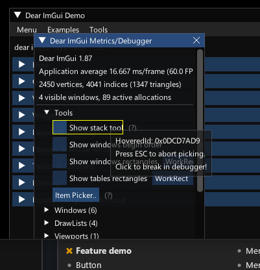This screenshot has height=270, width=260.
Task: Toggle Show tables rectangles checkbox
Action: [60, 178]
